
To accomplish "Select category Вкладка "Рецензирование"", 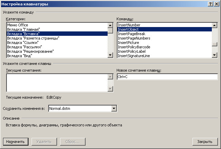I will [57, 51].
